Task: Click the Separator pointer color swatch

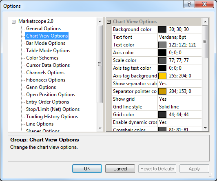Action: (x=162, y=91)
